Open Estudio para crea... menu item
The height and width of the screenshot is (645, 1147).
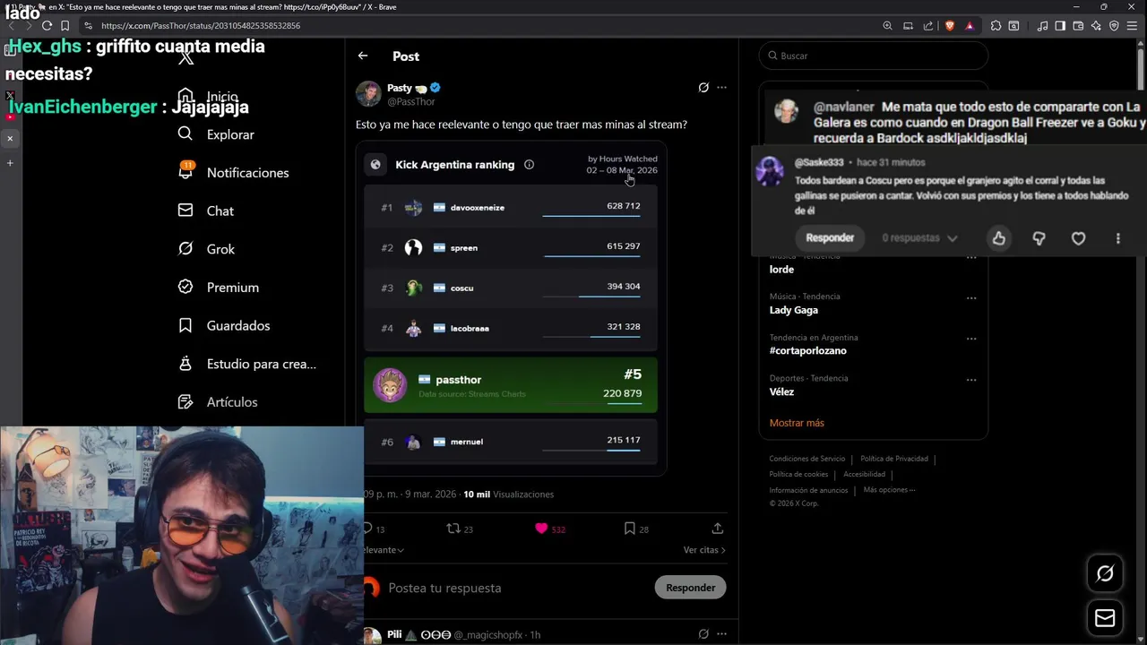click(x=247, y=364)
